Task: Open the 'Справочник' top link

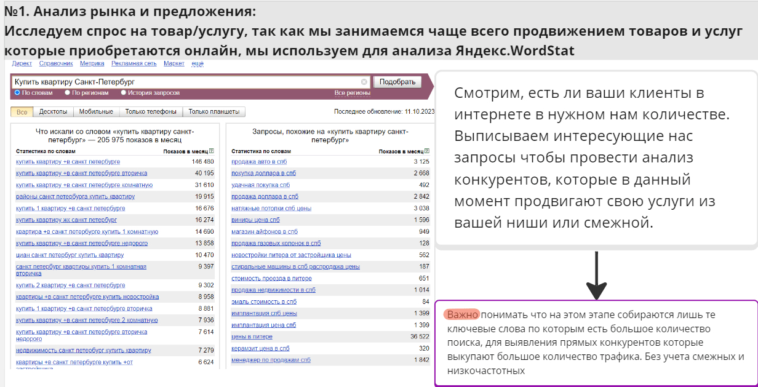Action: 56,63
